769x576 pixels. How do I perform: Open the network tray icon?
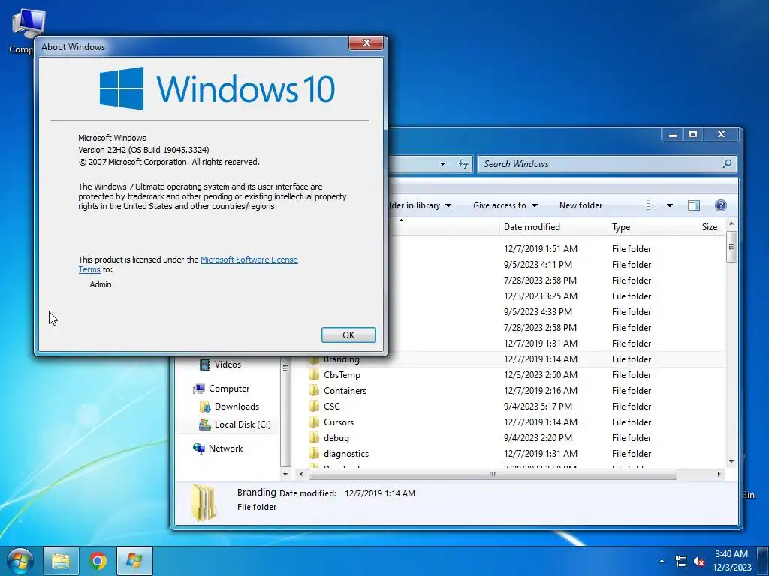coord(680,561)
